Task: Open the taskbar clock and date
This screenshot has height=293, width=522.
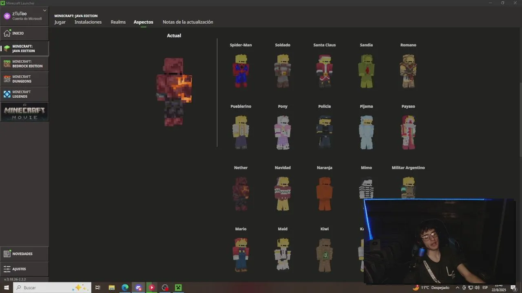Action: (498, 288)
